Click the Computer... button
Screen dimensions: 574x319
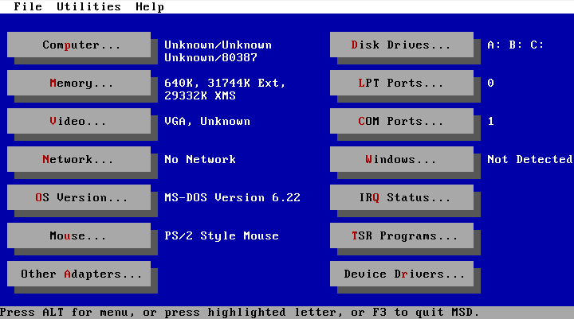click(79, 45)
